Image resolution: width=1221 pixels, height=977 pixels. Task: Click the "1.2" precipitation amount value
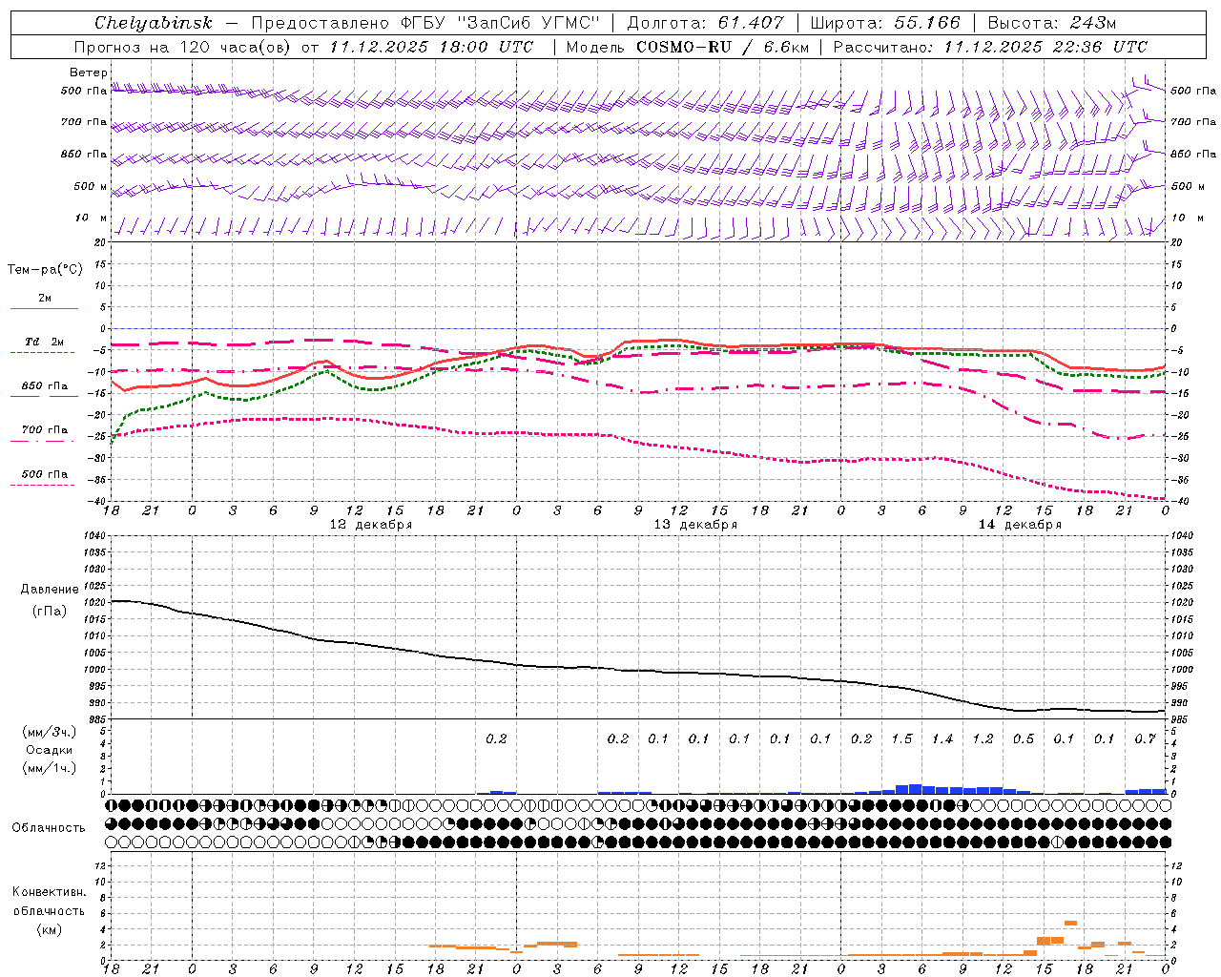point(983,738)
